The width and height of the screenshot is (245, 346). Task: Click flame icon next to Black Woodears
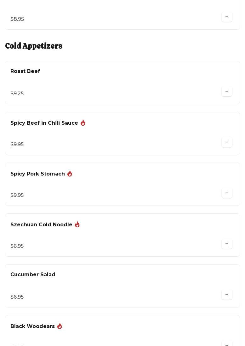(60, 326)
